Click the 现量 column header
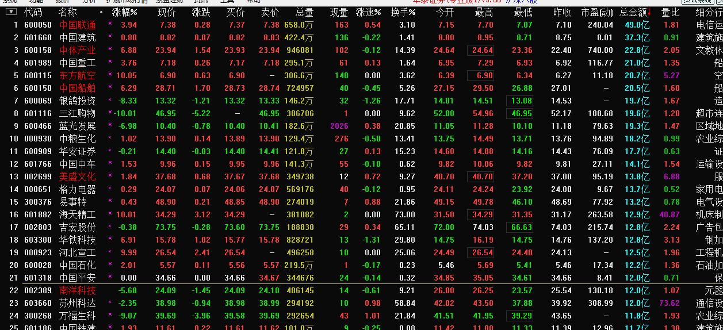The image size is (723, 330). coord(339,12)
